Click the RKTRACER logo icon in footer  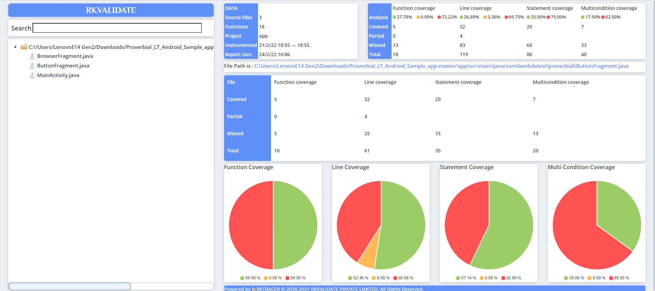254,289
